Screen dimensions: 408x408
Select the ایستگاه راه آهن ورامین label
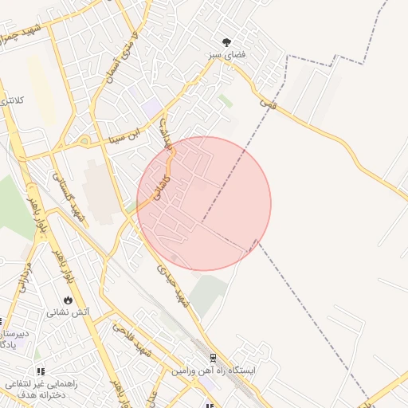[x=214, y=371]
